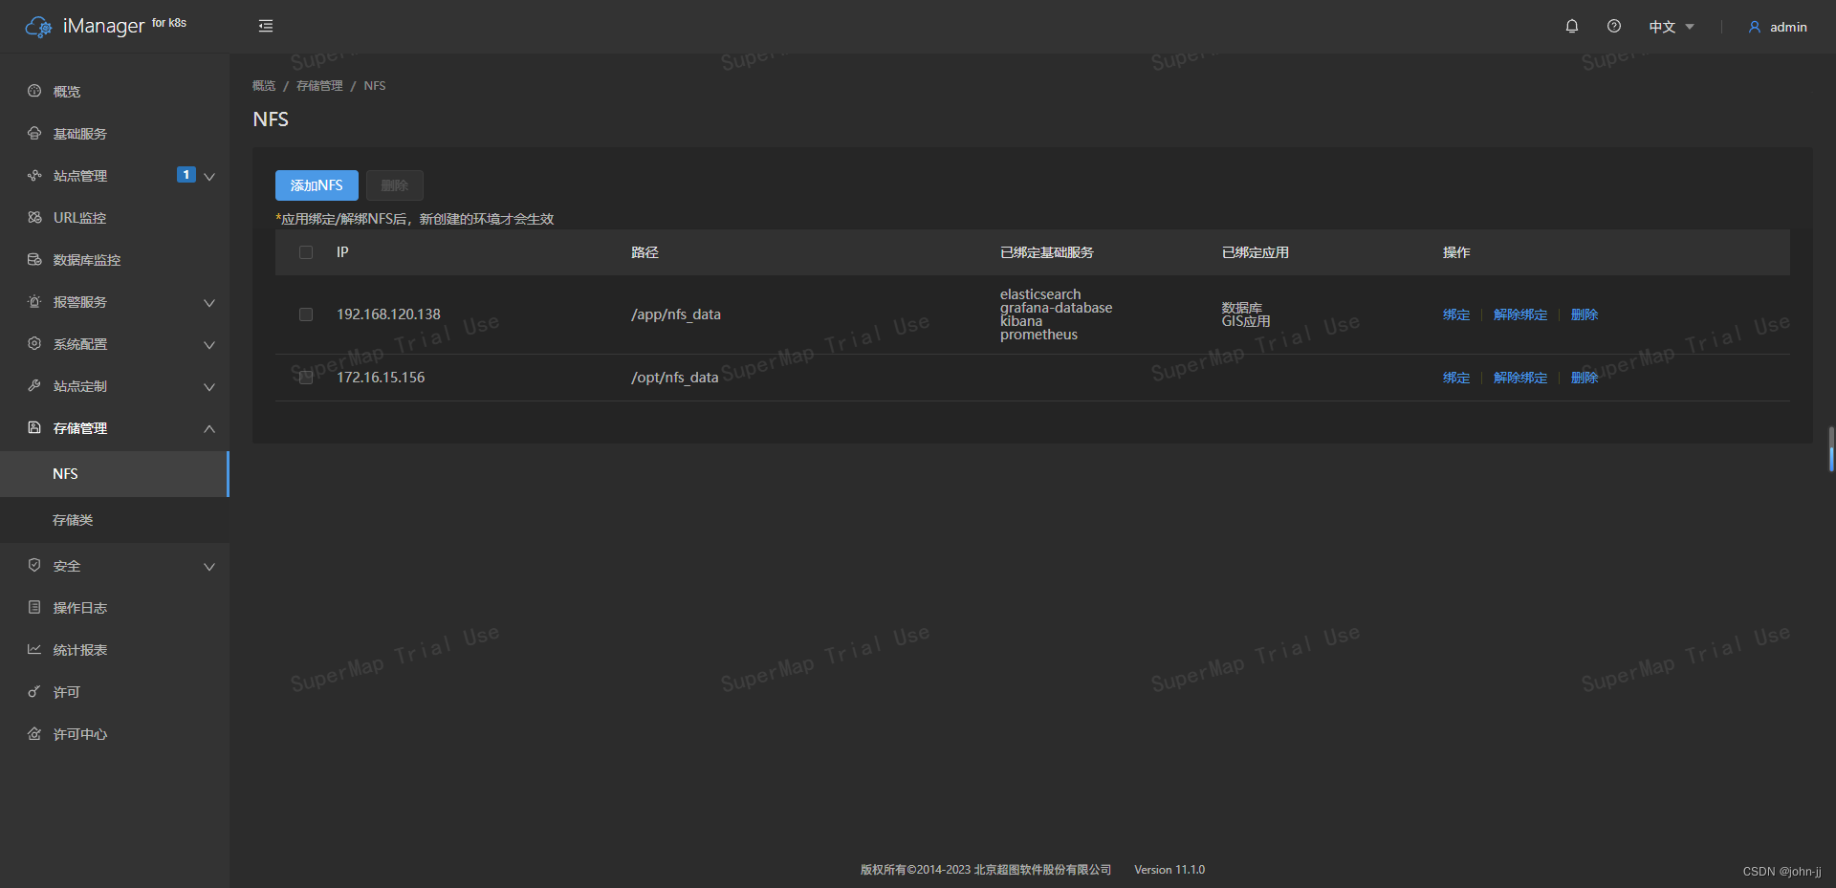The image size is (1836, 888).
Task: Click 解除绑定 for 192.168.120.138
Action: pyautogui.click(x=1519, y=314)
